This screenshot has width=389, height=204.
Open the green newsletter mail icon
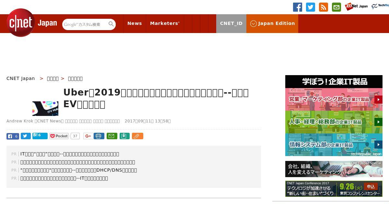tap(336, 7)
